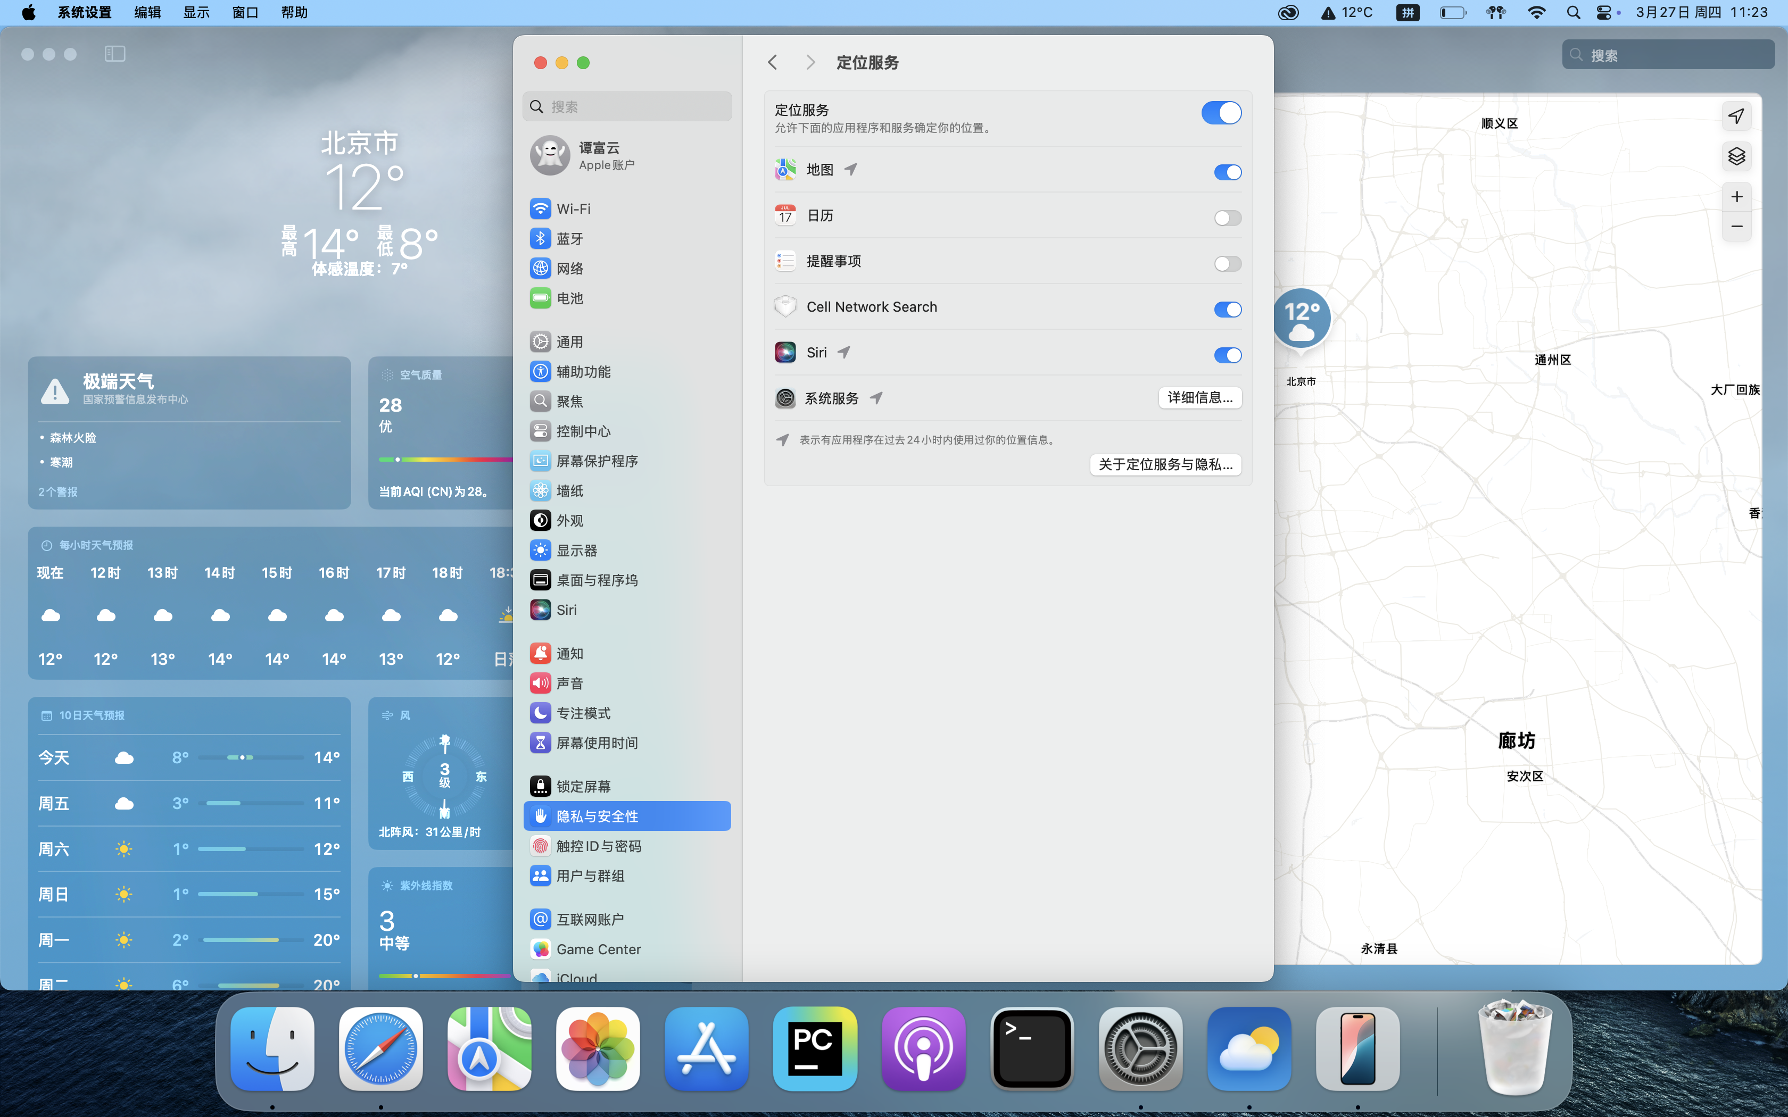This screenshot has height=1117, width=1788.
Task: Click the current location arrow on map
Action: pos(1736,116)
